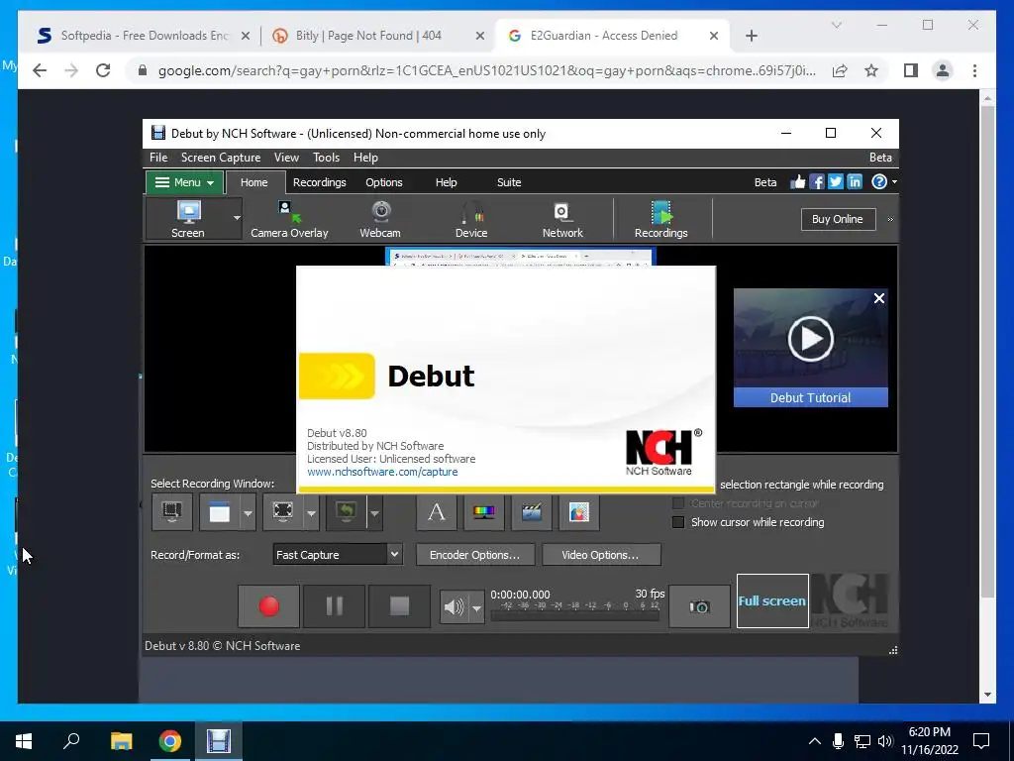
Task: Switch to the Bitly Page Not Found tab
Action: pyautogui.click(x=378, y=36)
